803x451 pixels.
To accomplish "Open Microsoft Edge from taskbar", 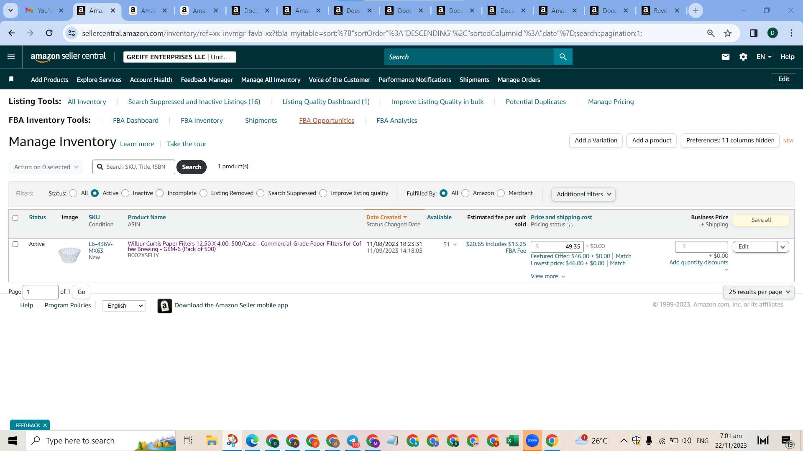I will [x=252, y=441].
